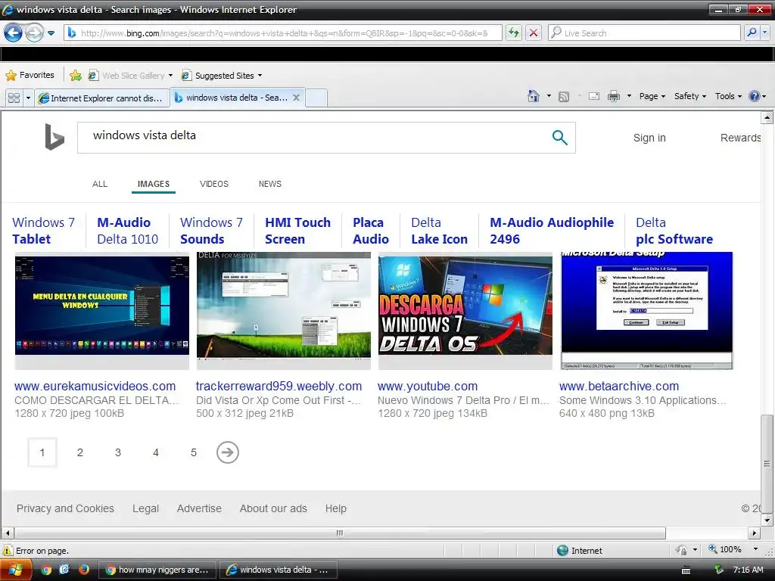
Task: Open the tab list dropdown arrow
Action: [28, 98]
